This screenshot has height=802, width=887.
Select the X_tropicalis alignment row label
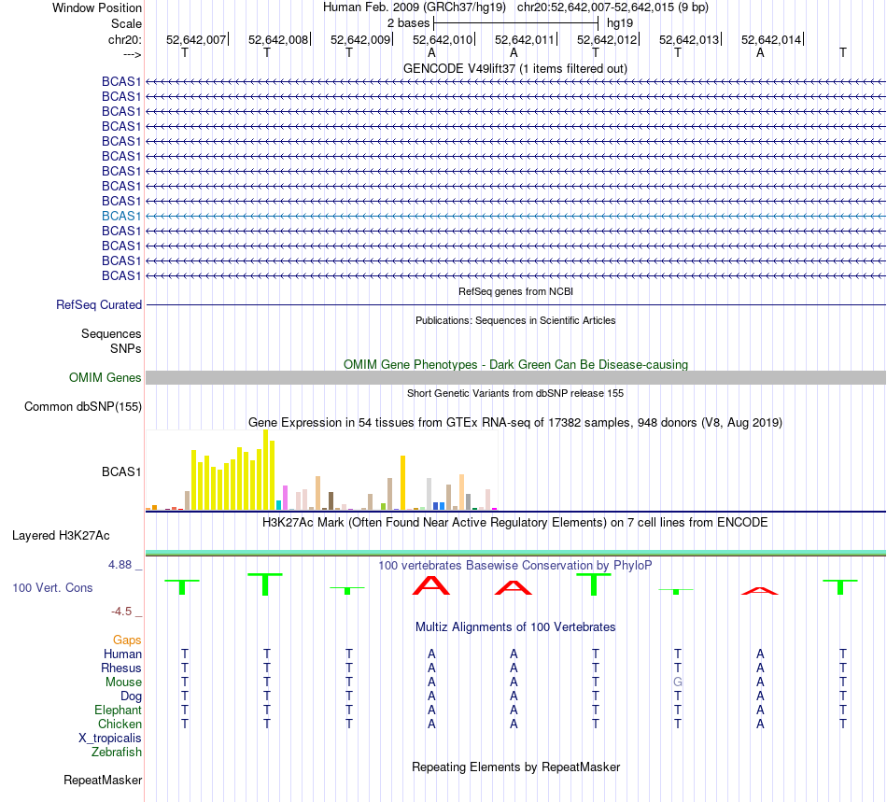(110, 739)
